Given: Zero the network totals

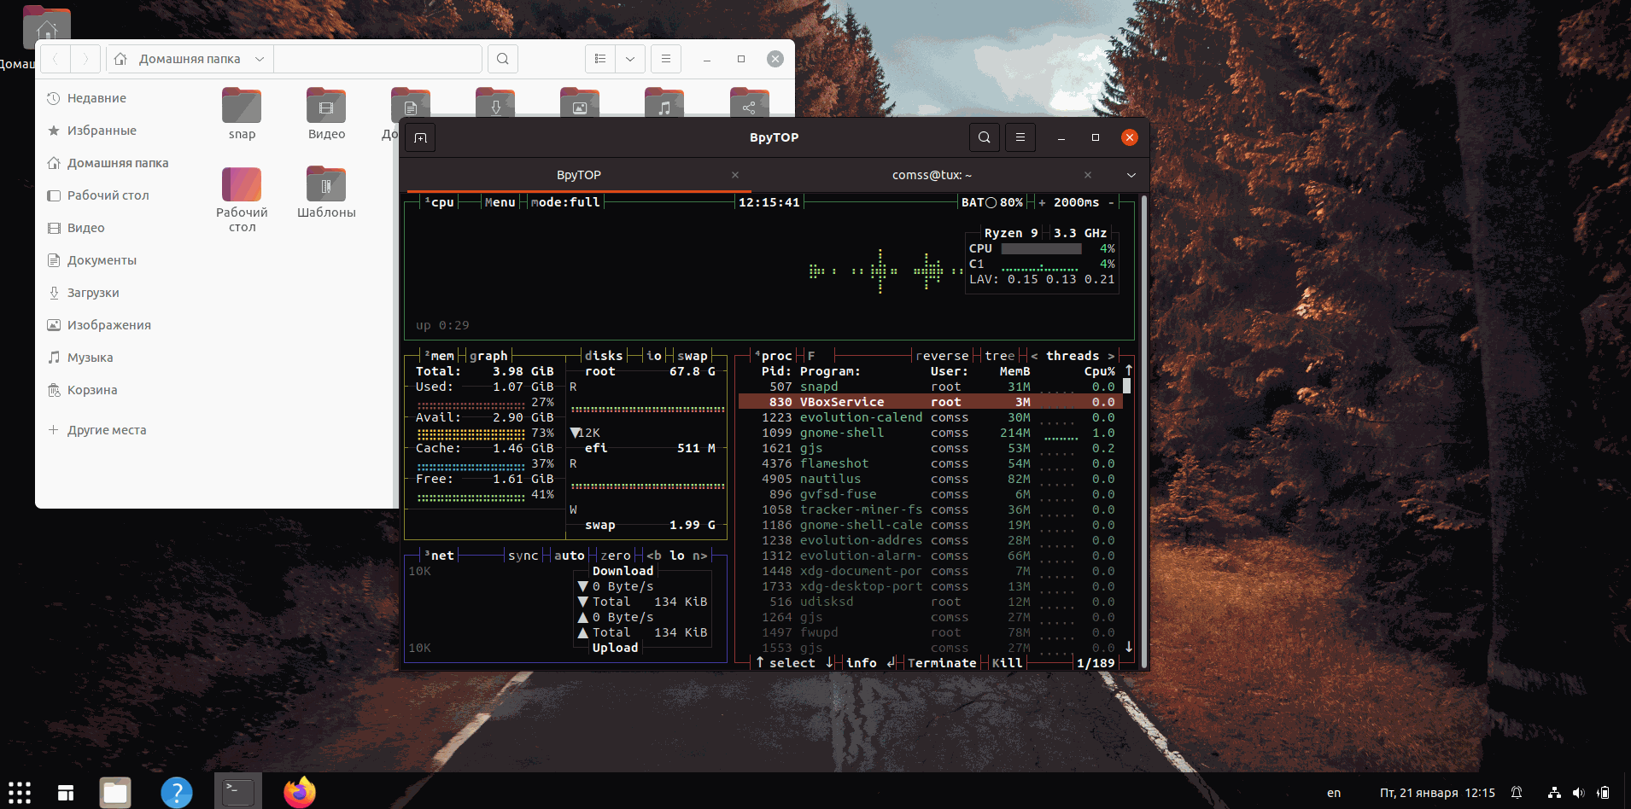Looking at the screenshot, I should point(616,556).
